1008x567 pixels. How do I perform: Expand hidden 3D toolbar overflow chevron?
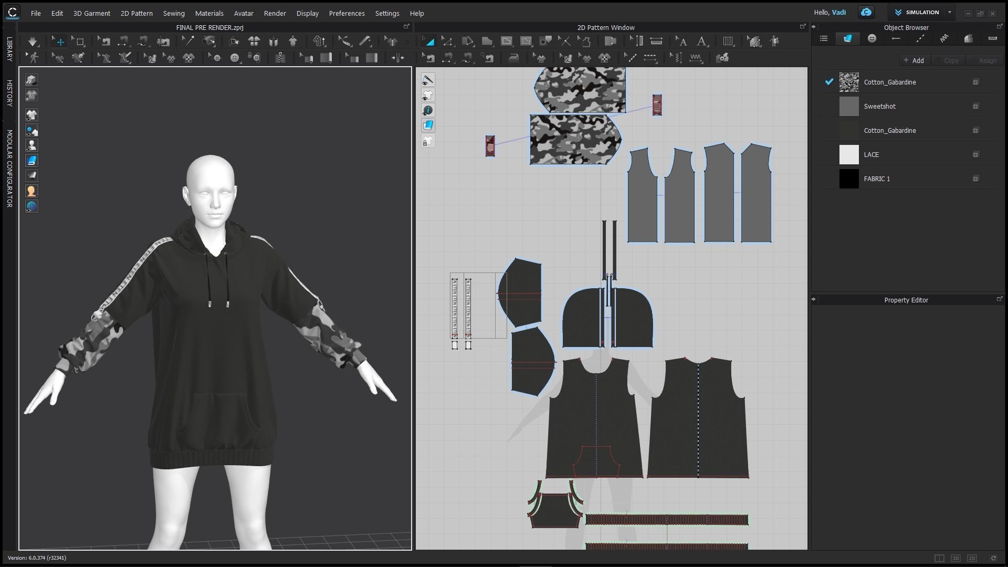tap(407, 41)
